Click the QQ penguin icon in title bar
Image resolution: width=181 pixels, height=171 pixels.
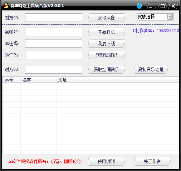pyautogui.click(x=6, y=5)
